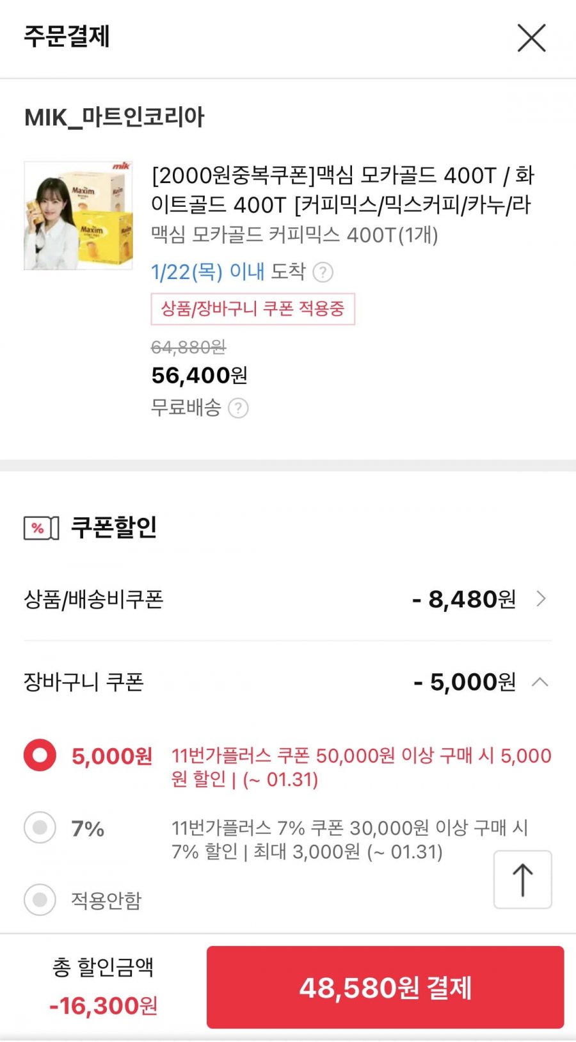This screenshot has height=1042, width=576.
Task: Tap the coupon discount percent icon
Action: (41, 528)
